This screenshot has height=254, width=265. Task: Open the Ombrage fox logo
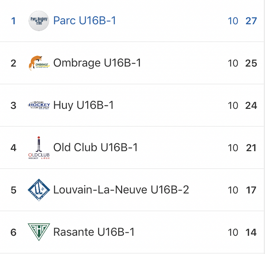pyautogui.click(x=39, y=63)
